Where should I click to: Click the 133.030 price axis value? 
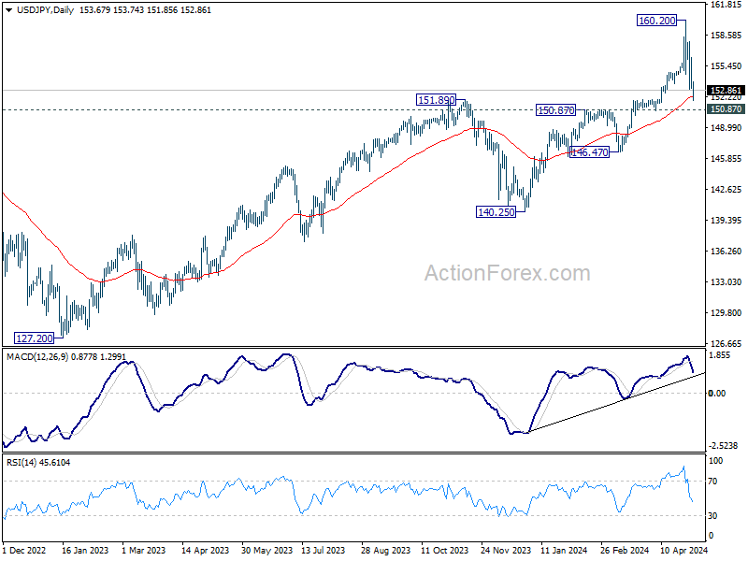point(726,282)
